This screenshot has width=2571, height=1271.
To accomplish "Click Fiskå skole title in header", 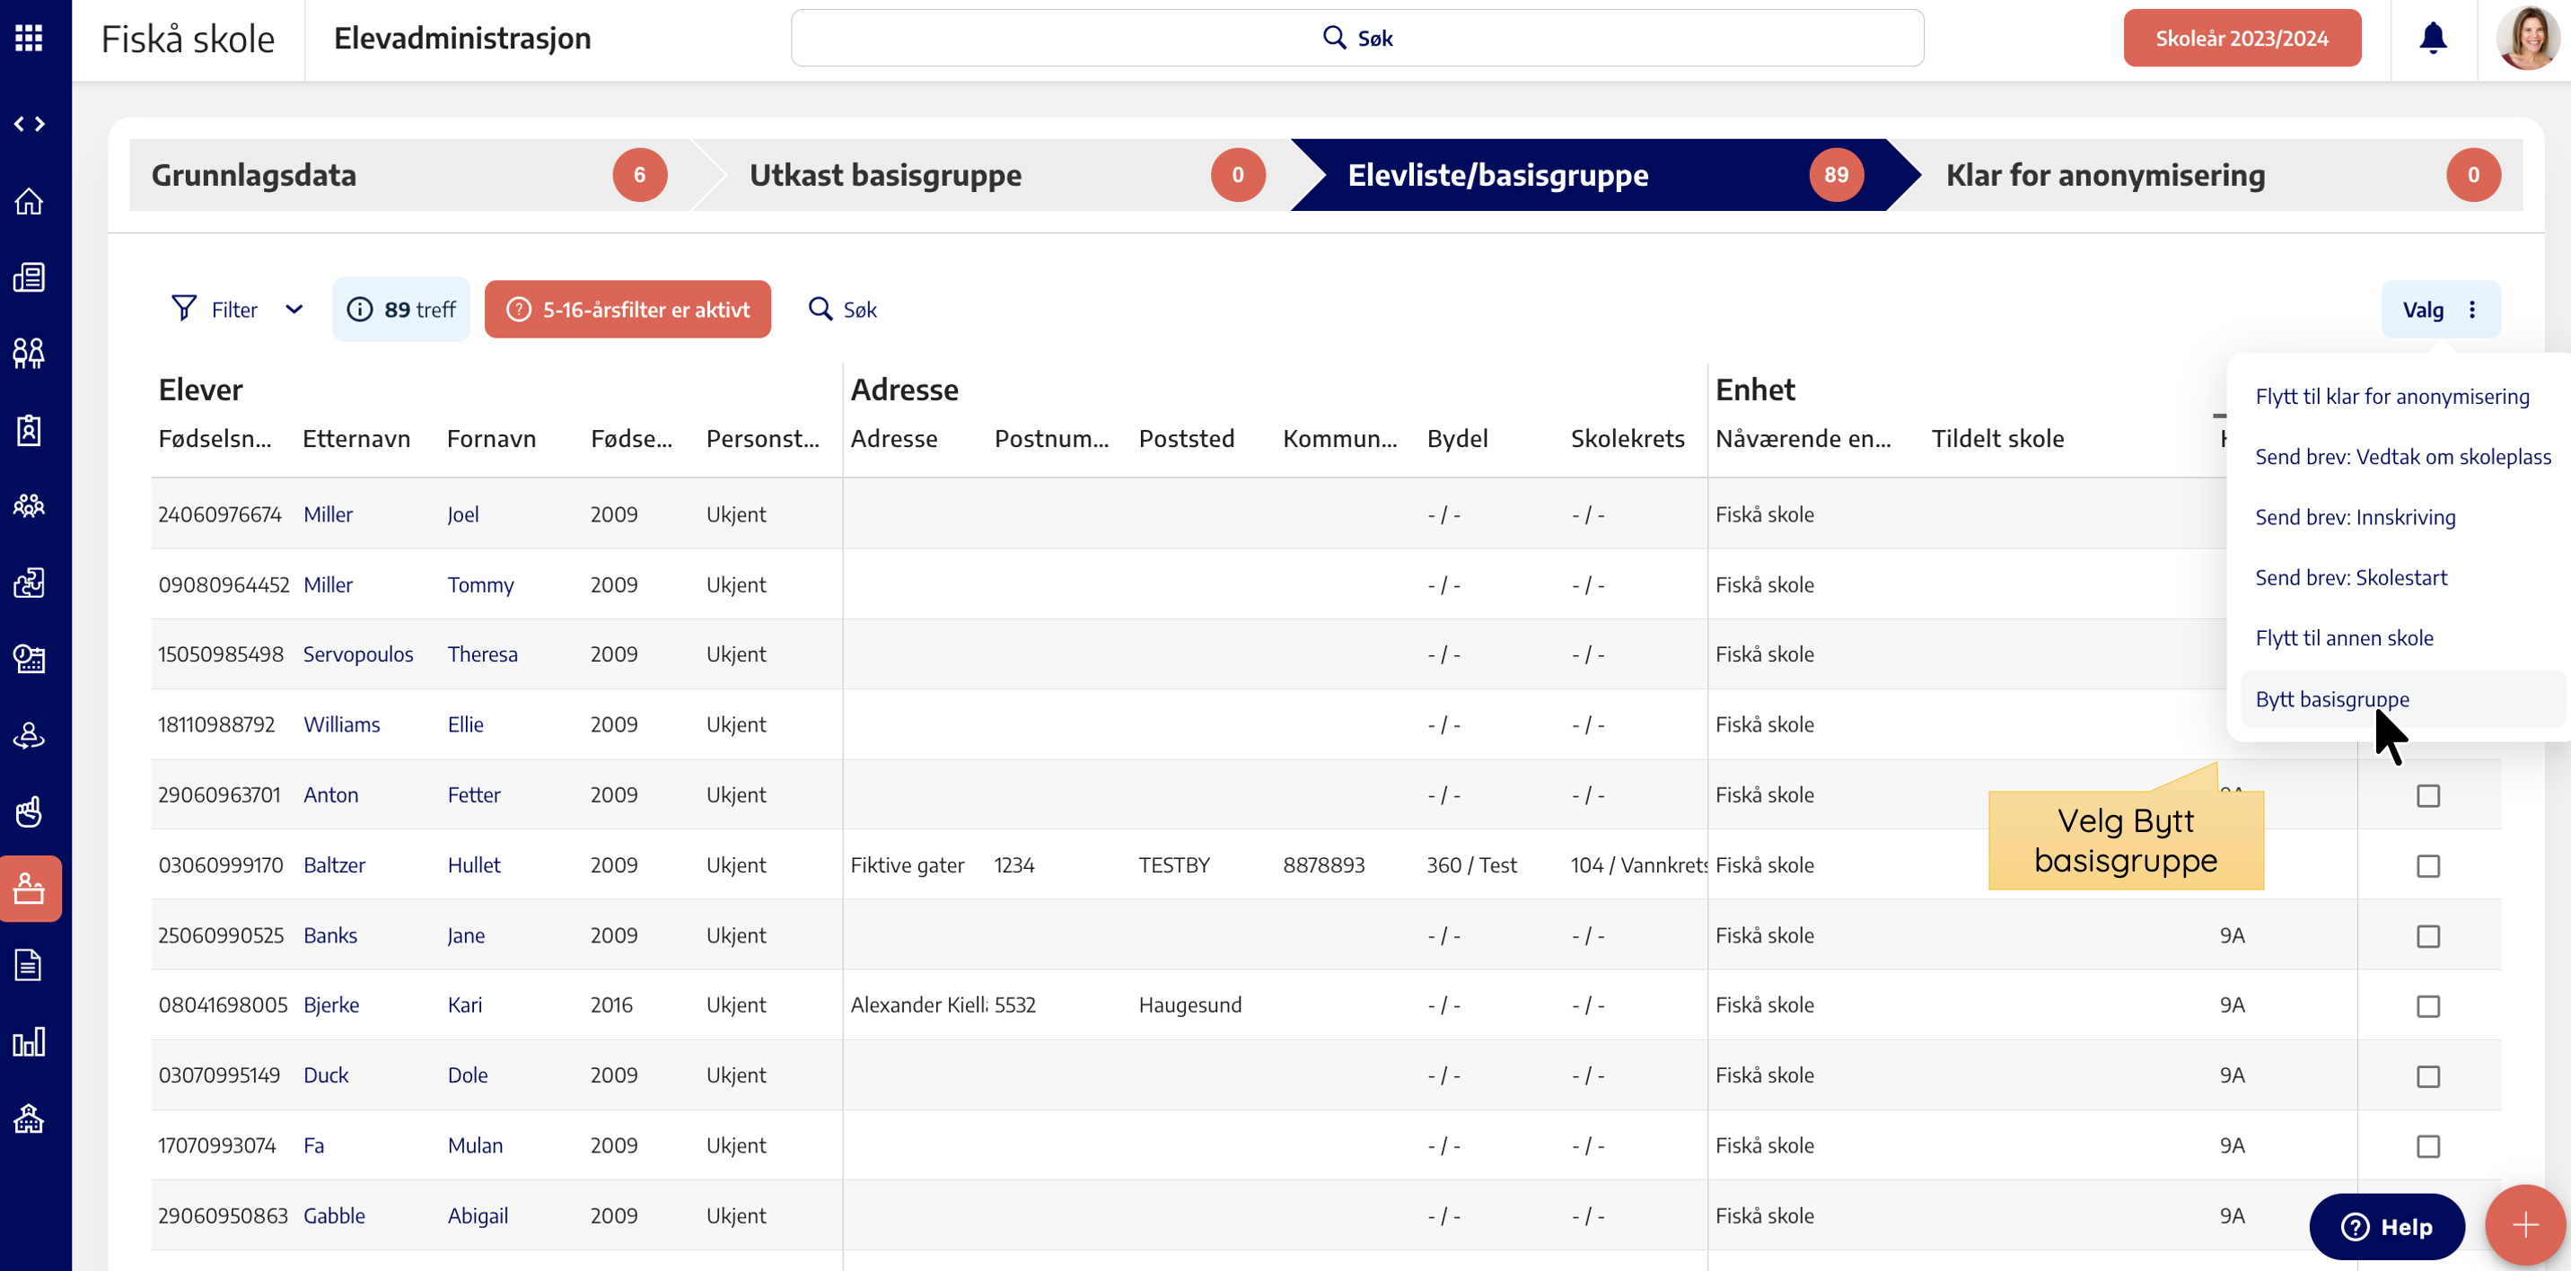I will click(x=188, y=38).
